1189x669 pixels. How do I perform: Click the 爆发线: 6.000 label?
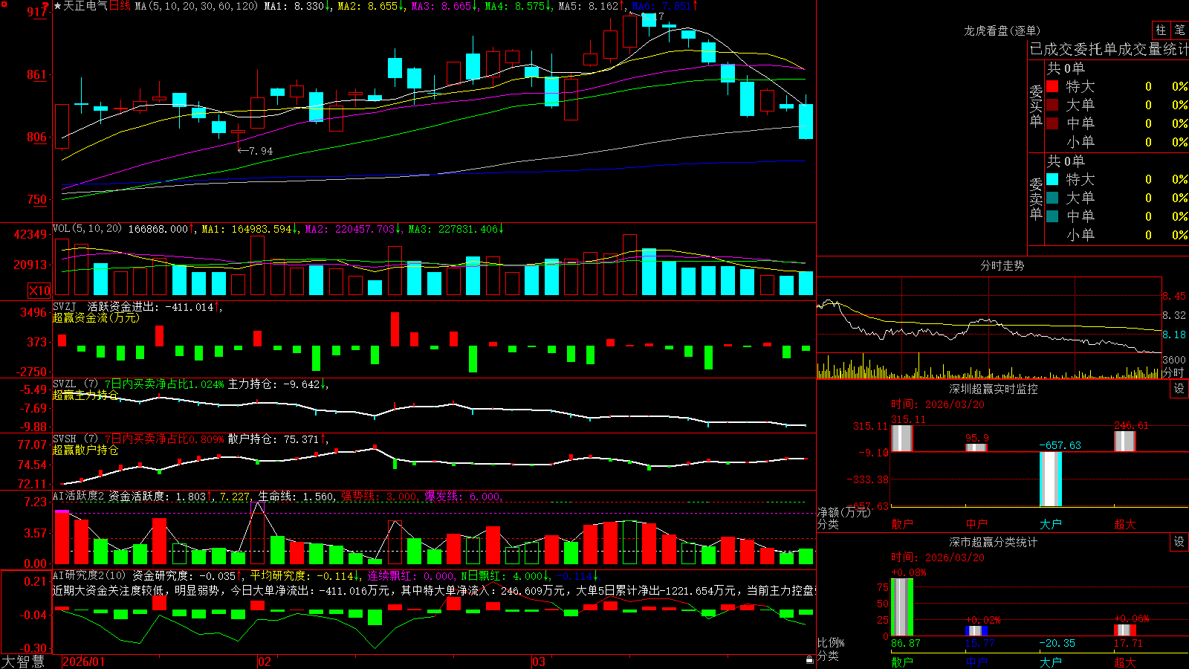tap(462, 496)
